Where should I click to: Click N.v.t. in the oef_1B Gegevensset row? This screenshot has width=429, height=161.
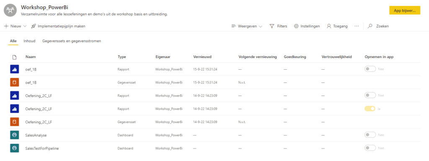click(x=242, y=82)
